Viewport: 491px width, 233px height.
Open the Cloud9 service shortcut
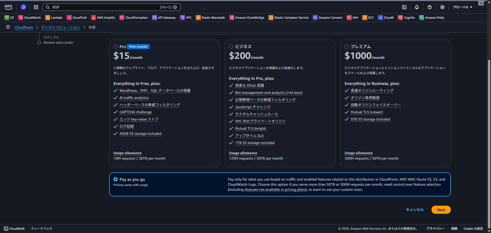point(386,18)
